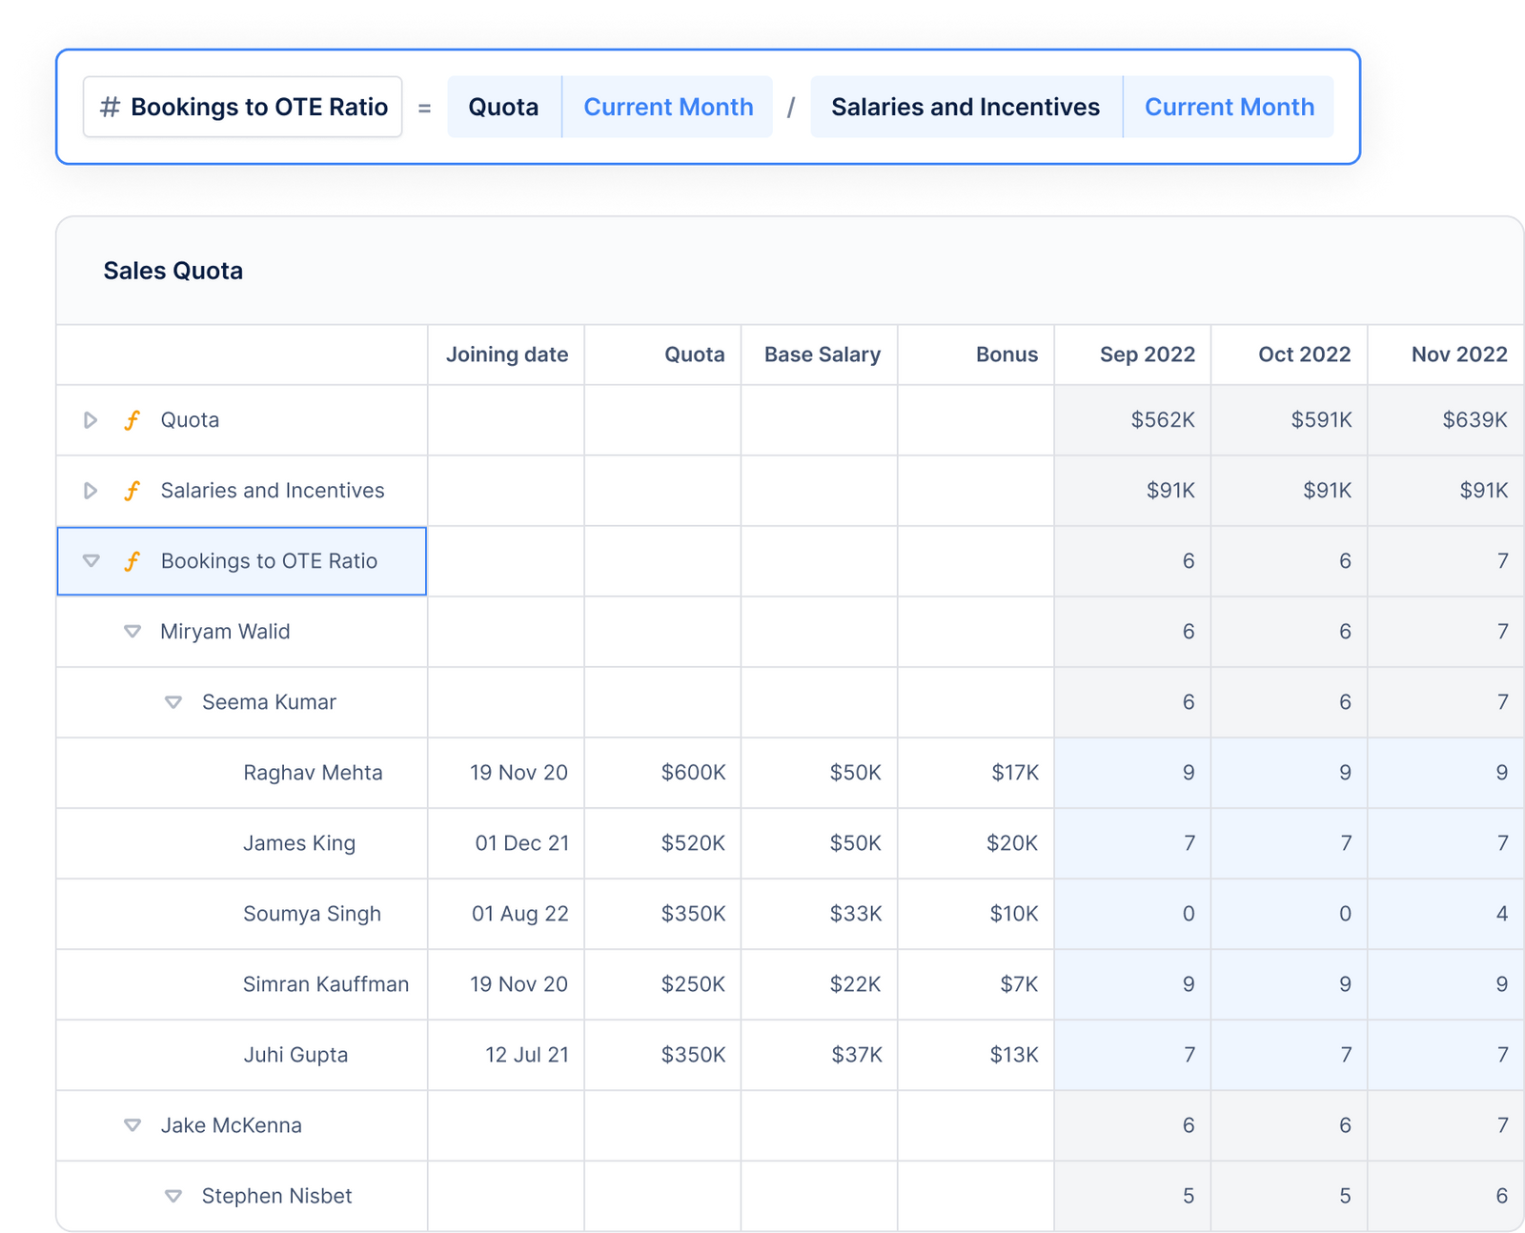Select the Quota token in the formula bar

click(503, 107)
